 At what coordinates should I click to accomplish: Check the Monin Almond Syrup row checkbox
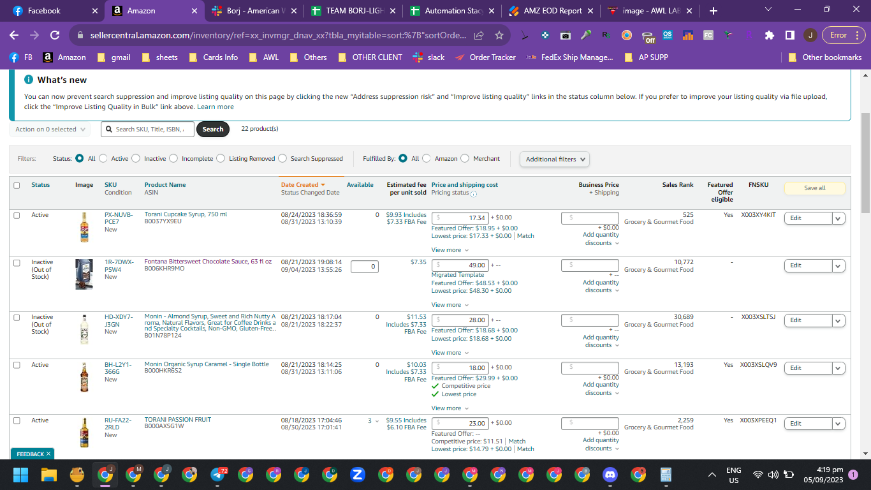tap(17, 318)
